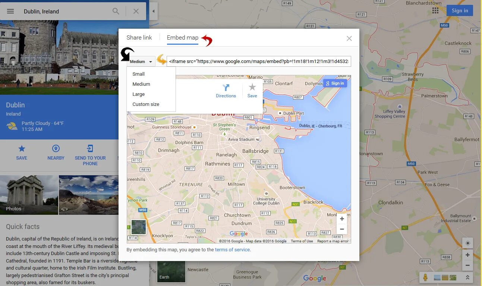The width and height of the screenshot is (482, 286).
Task: Zoom out on the main map
Action: point(467,265)
